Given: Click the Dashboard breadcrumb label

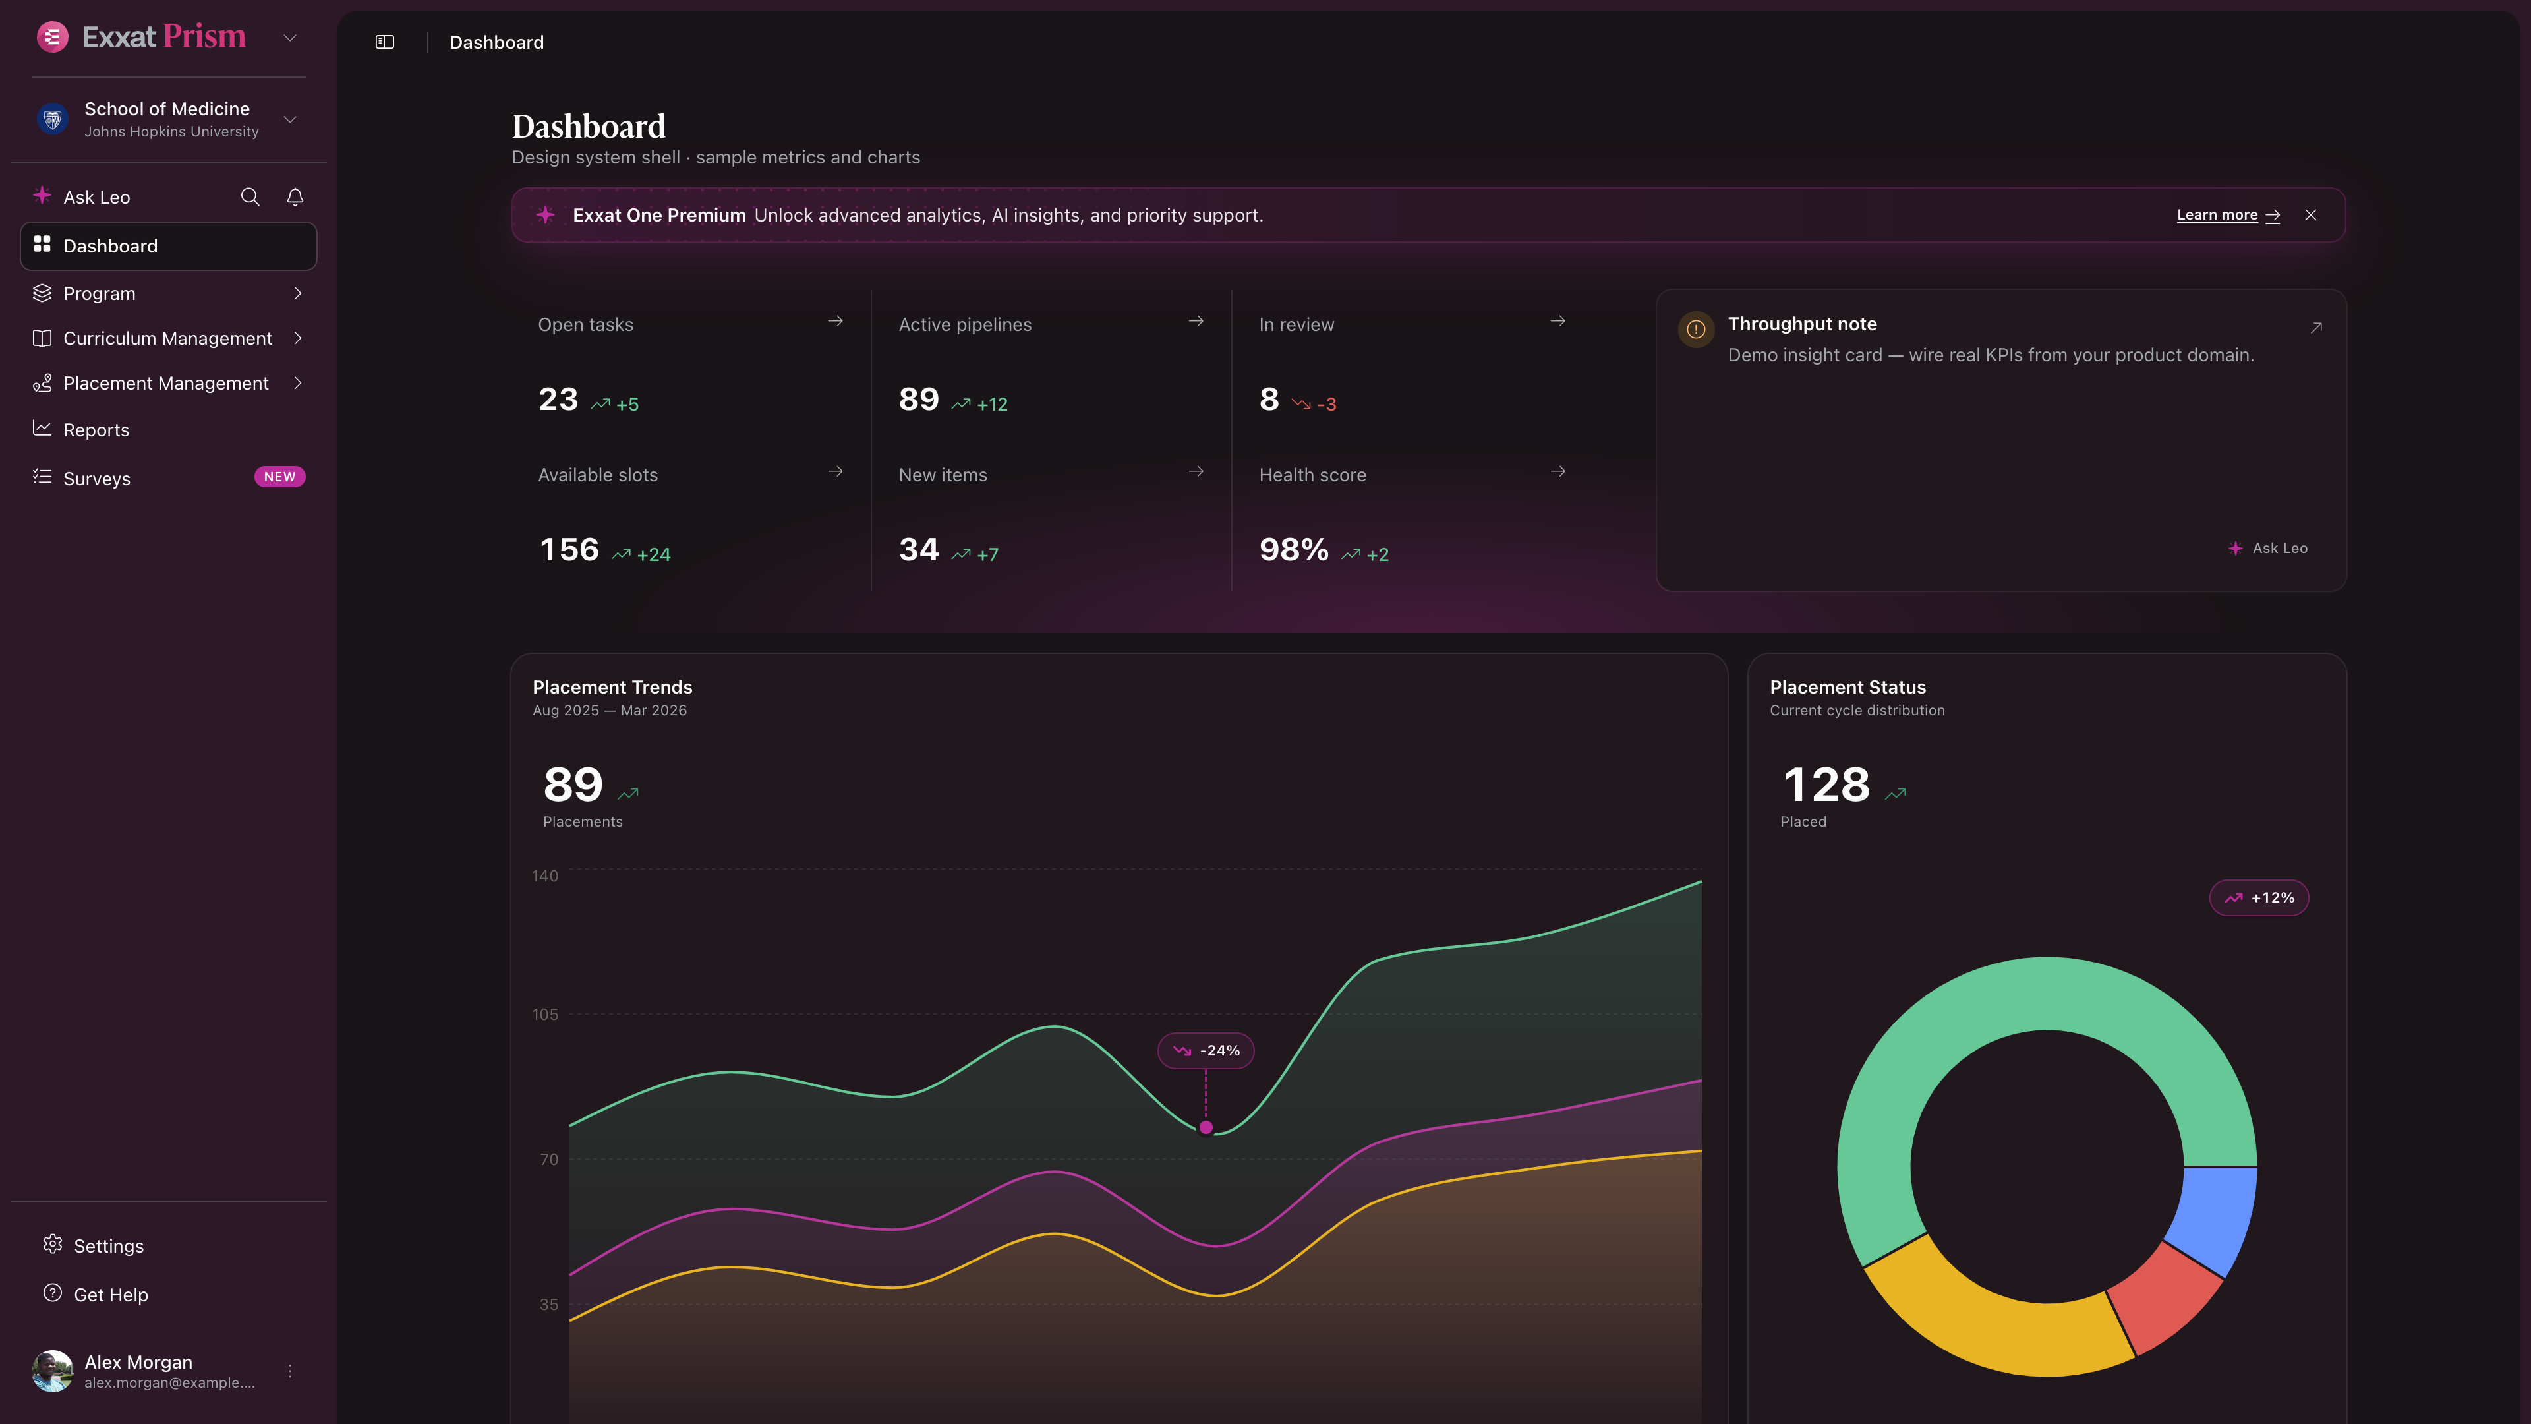Looking at the screenshot, I should [x=496, y=42].
